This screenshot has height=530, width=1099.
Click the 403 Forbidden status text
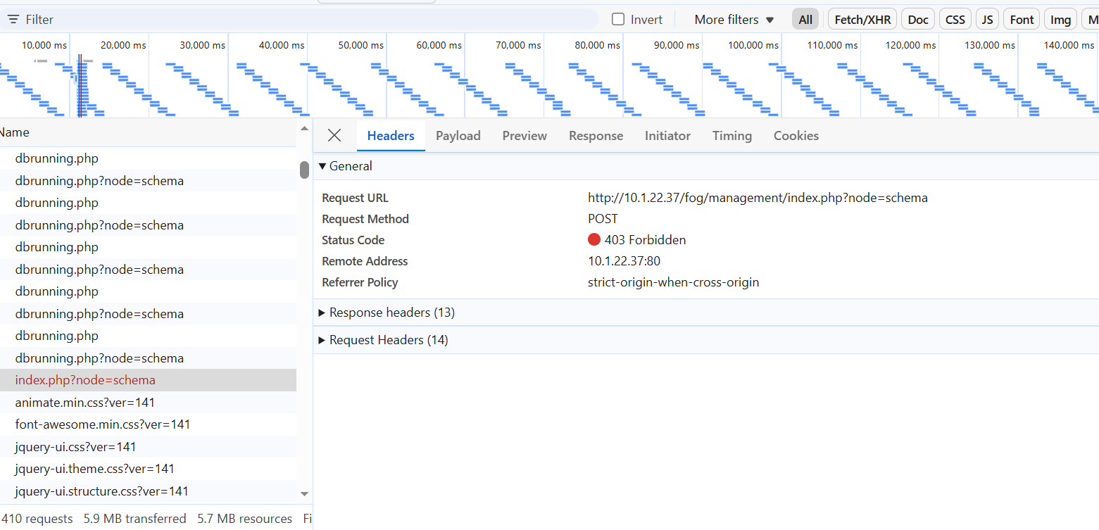(645, 240)
